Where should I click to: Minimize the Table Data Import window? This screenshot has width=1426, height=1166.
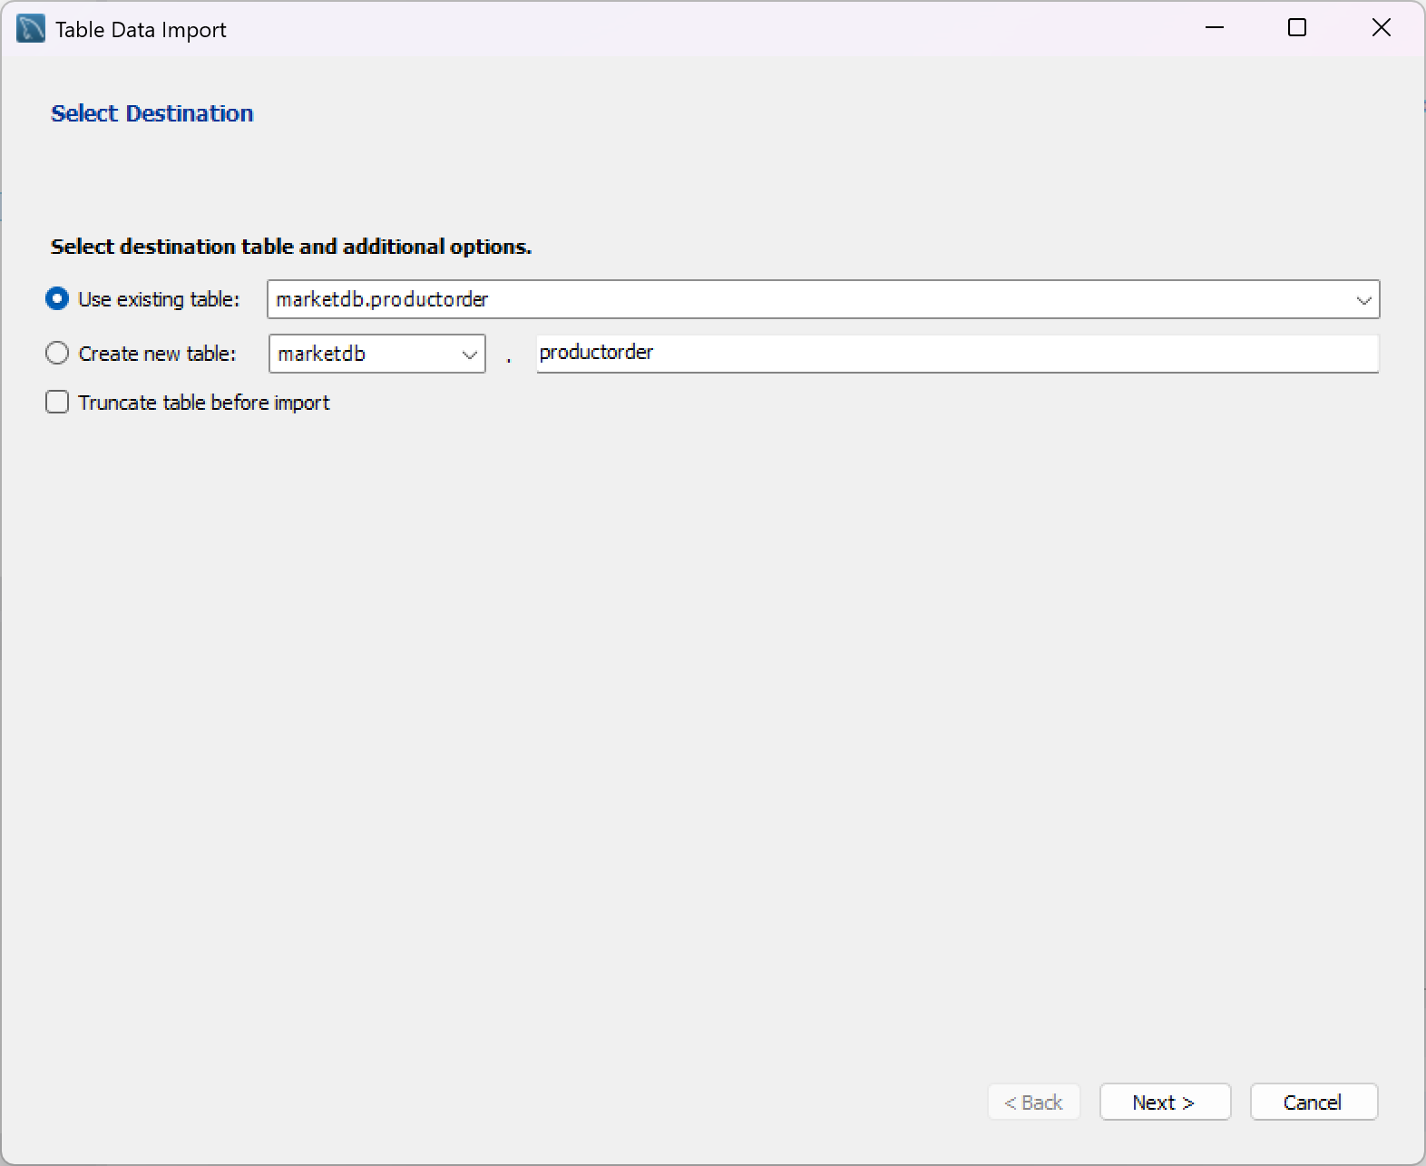click(1215, 28)
